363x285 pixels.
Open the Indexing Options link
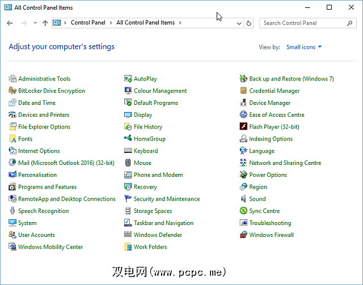pos(271,139)
